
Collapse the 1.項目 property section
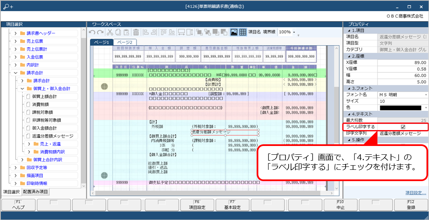(x=348, y=30)
